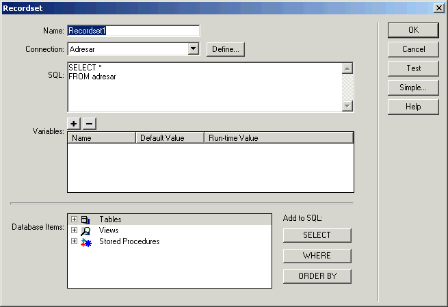Open the Connection dropdown list
Image resolution: width=448 pixels, height=307 pixels.
(193, 49)
